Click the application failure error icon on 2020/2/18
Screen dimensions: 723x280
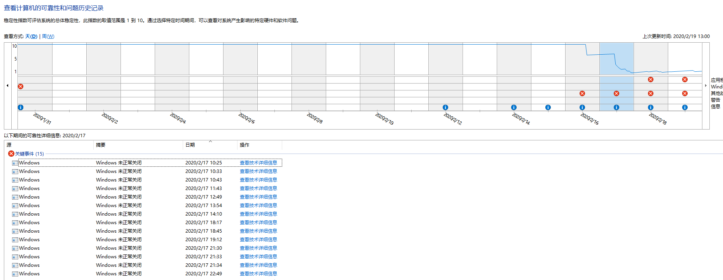coord(651,80)
